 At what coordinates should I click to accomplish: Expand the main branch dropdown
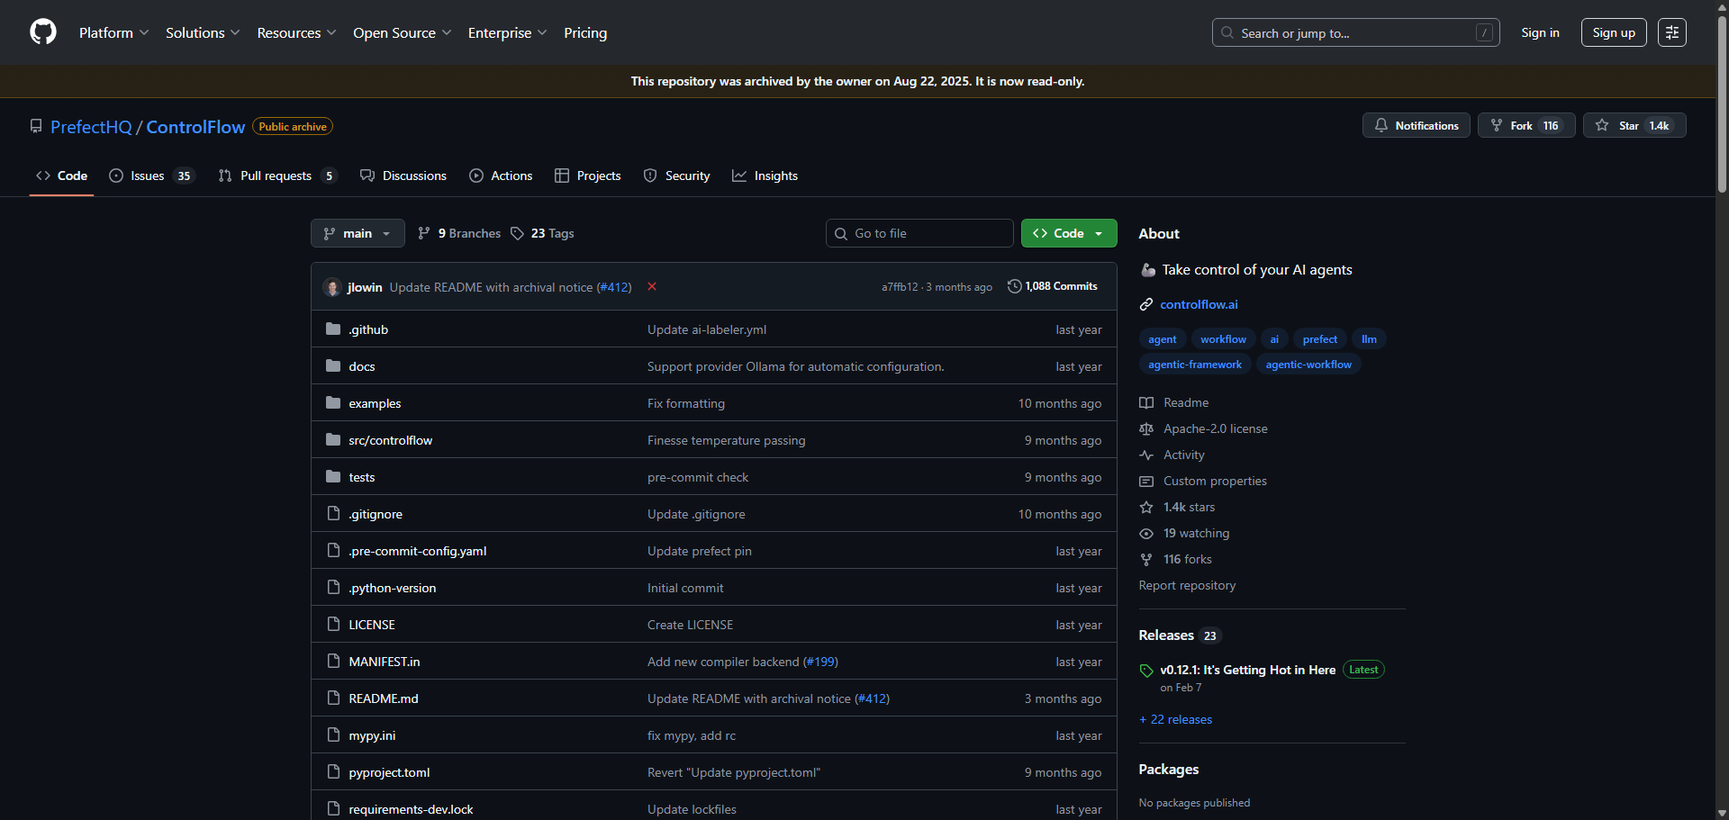click(358, 233)
